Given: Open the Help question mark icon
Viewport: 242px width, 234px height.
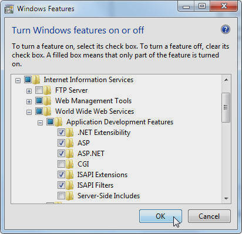Looking at the screenshot, I should (226, 29).
